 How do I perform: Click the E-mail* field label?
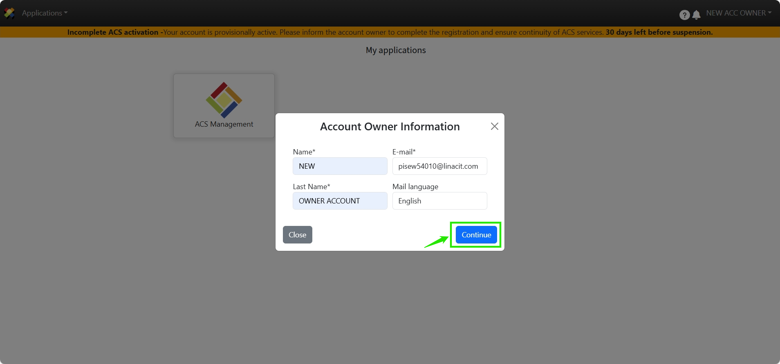pos(404,152)
